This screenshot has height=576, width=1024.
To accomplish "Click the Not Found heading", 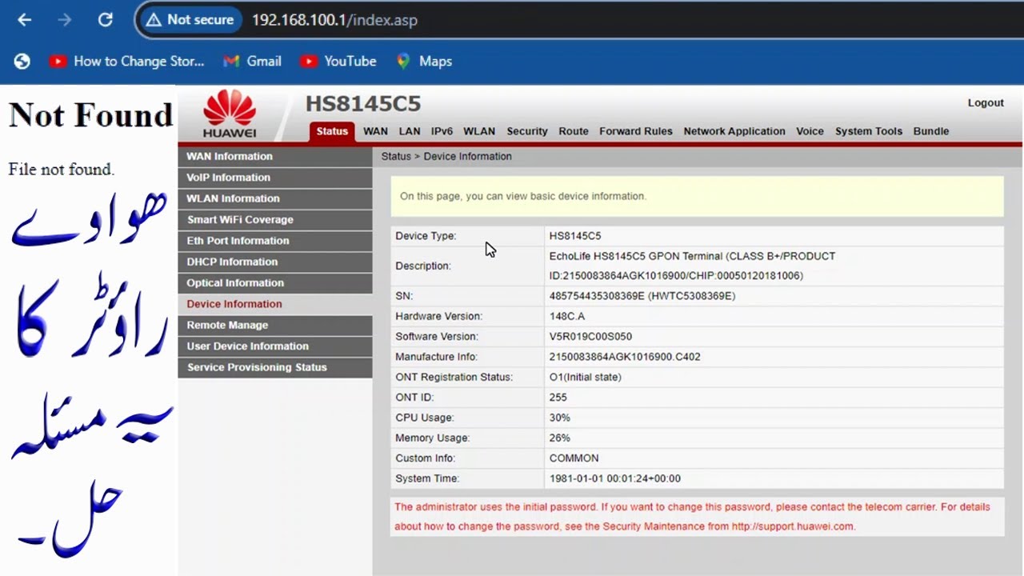I will [90, 115].
